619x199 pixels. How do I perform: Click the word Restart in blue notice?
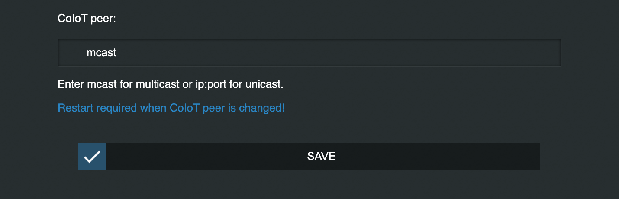point(76,108)
